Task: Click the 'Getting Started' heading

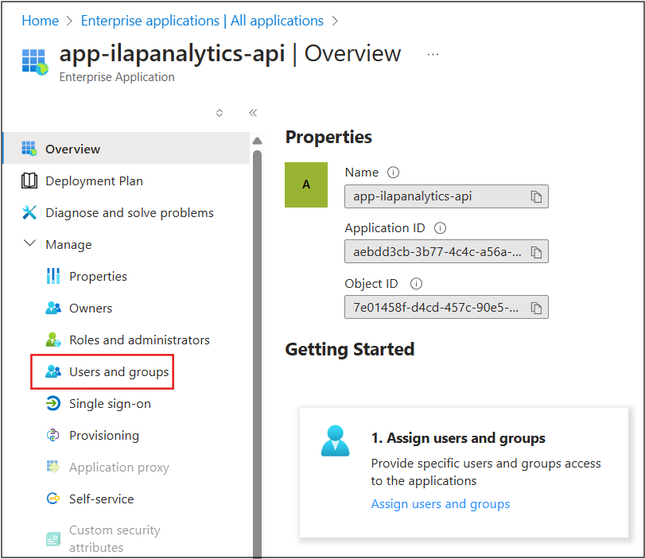Action: (350, 349)
